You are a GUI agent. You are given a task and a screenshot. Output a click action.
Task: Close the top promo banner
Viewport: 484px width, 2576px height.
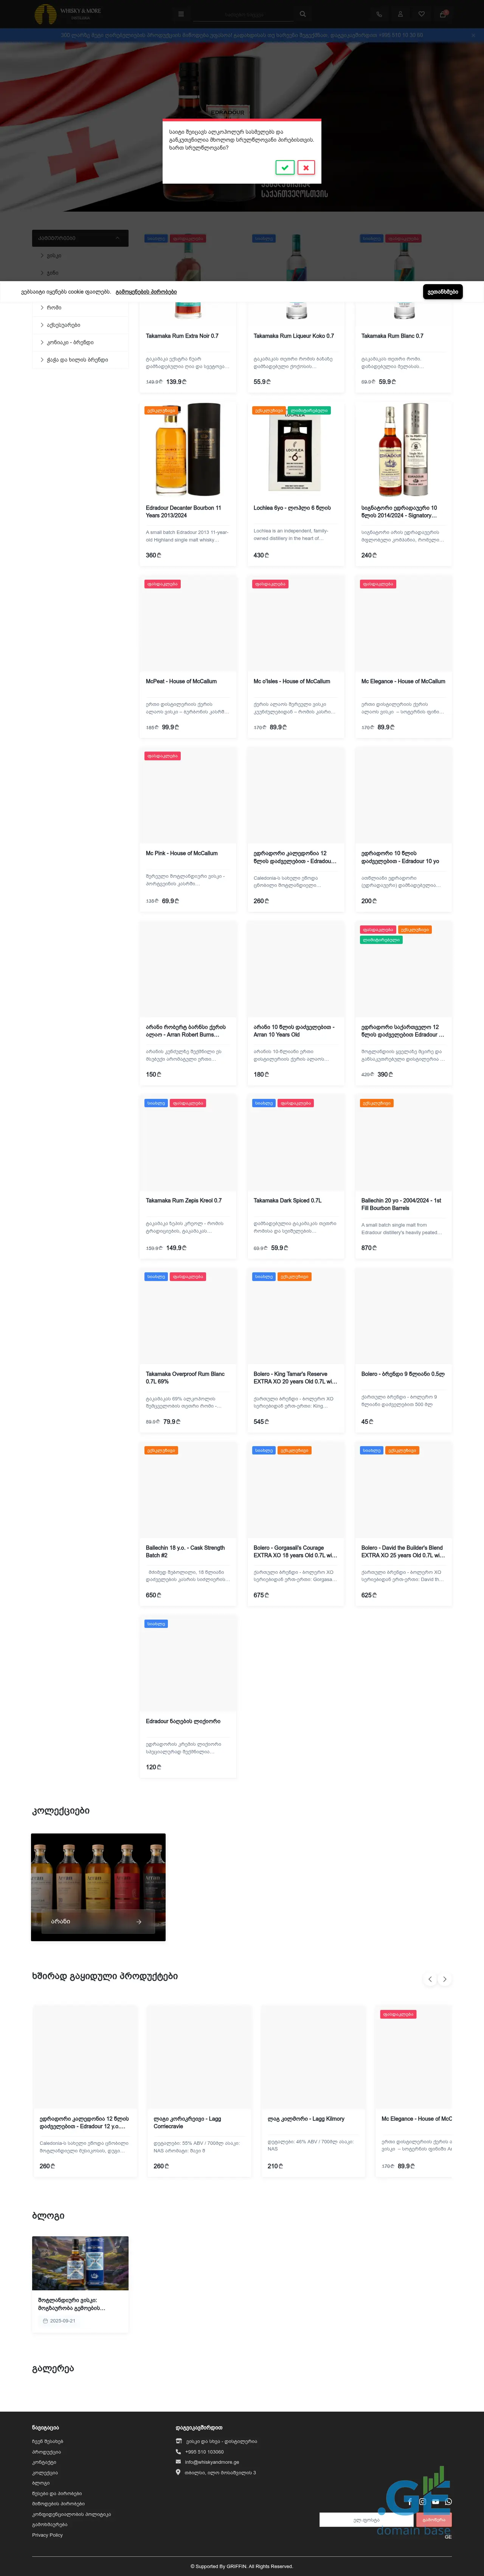pyautogui.click(x=473, y=35)
